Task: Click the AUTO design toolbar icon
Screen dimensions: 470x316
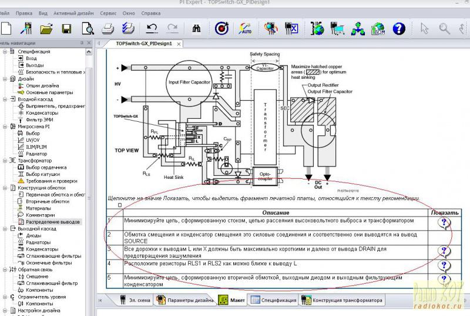Action: 247,28
